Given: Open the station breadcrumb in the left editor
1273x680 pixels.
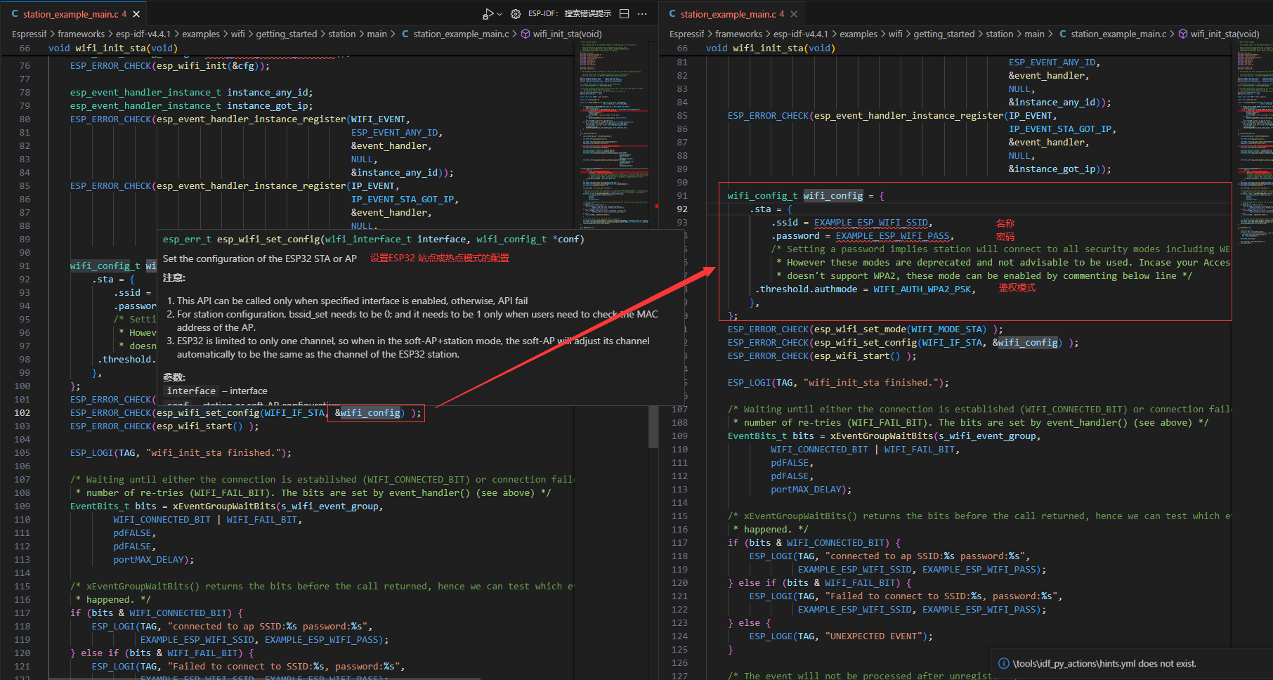Looking at the screenshot, I should 342,34.
